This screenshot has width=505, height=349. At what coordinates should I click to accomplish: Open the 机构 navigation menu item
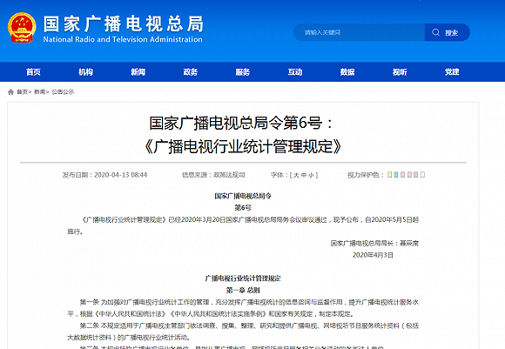85,72
